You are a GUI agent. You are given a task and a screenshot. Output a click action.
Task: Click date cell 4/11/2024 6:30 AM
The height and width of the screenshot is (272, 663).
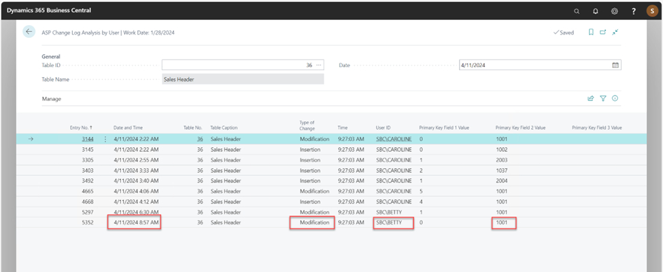[136, 212]
